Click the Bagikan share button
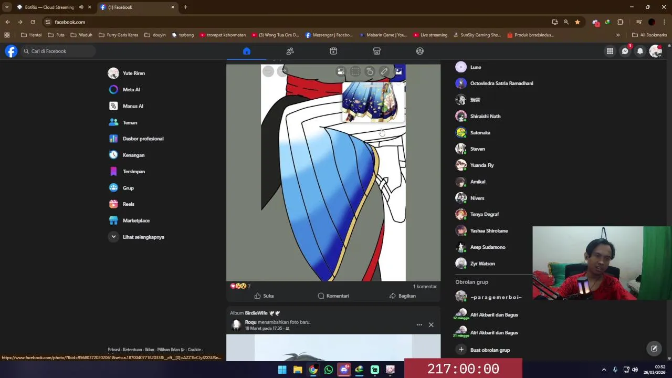The width and height of the screenshot is (672, 378). click(403, 296)
